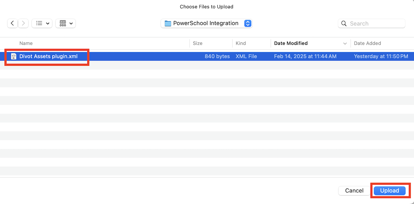414x204 pixels.
Task: Click the grouping grid icon
Action: click(63, 23)
